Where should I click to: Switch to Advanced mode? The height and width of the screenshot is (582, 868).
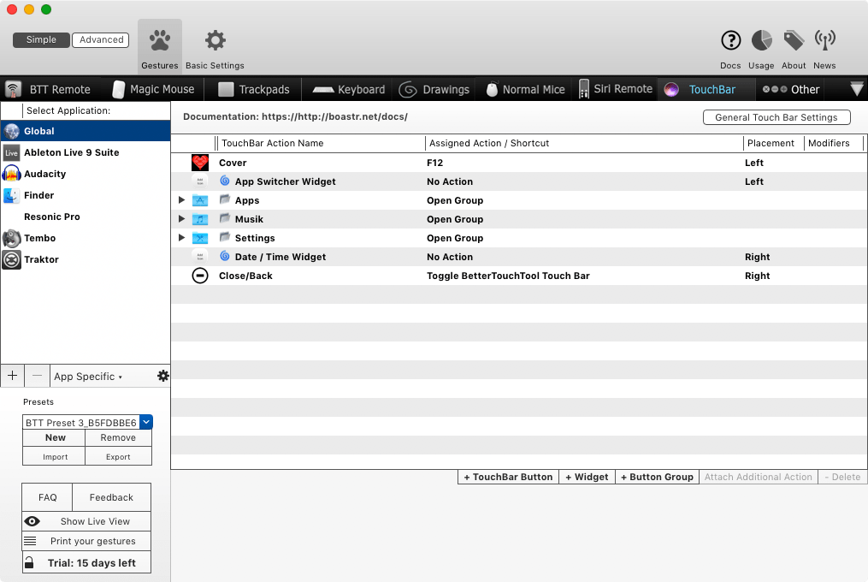(102, 39)
